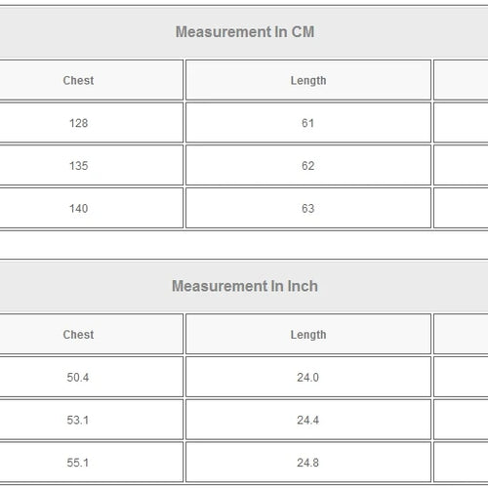Click length value 24.0

pos(307,378)
